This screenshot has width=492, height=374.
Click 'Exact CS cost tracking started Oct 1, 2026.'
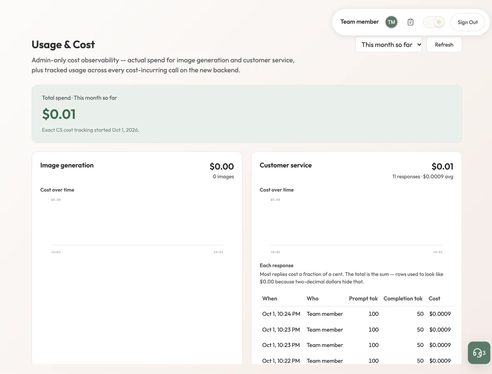point(90,130)
